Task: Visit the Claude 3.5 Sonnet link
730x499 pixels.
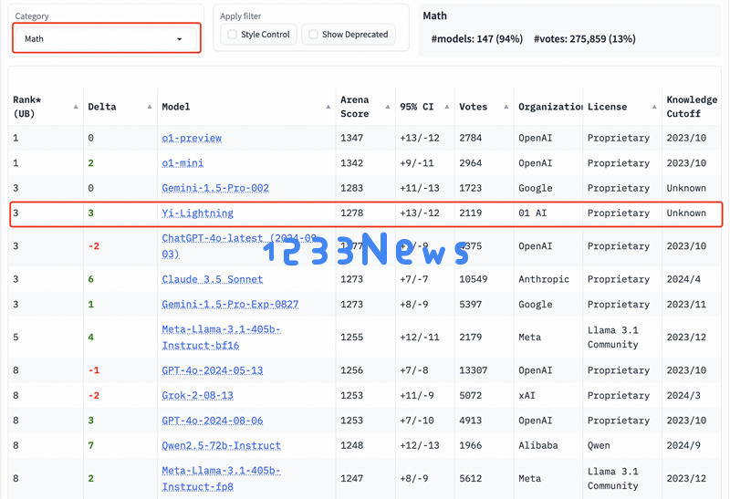Action: 213,279
